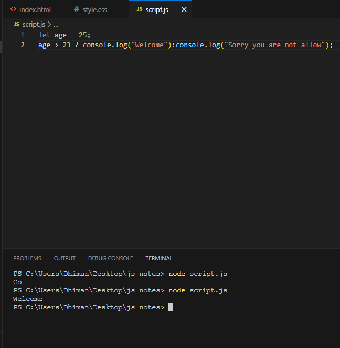Viewport: 340px width, 348px height.
Task: Select the script.js editor tab
Action: [157, 9]
